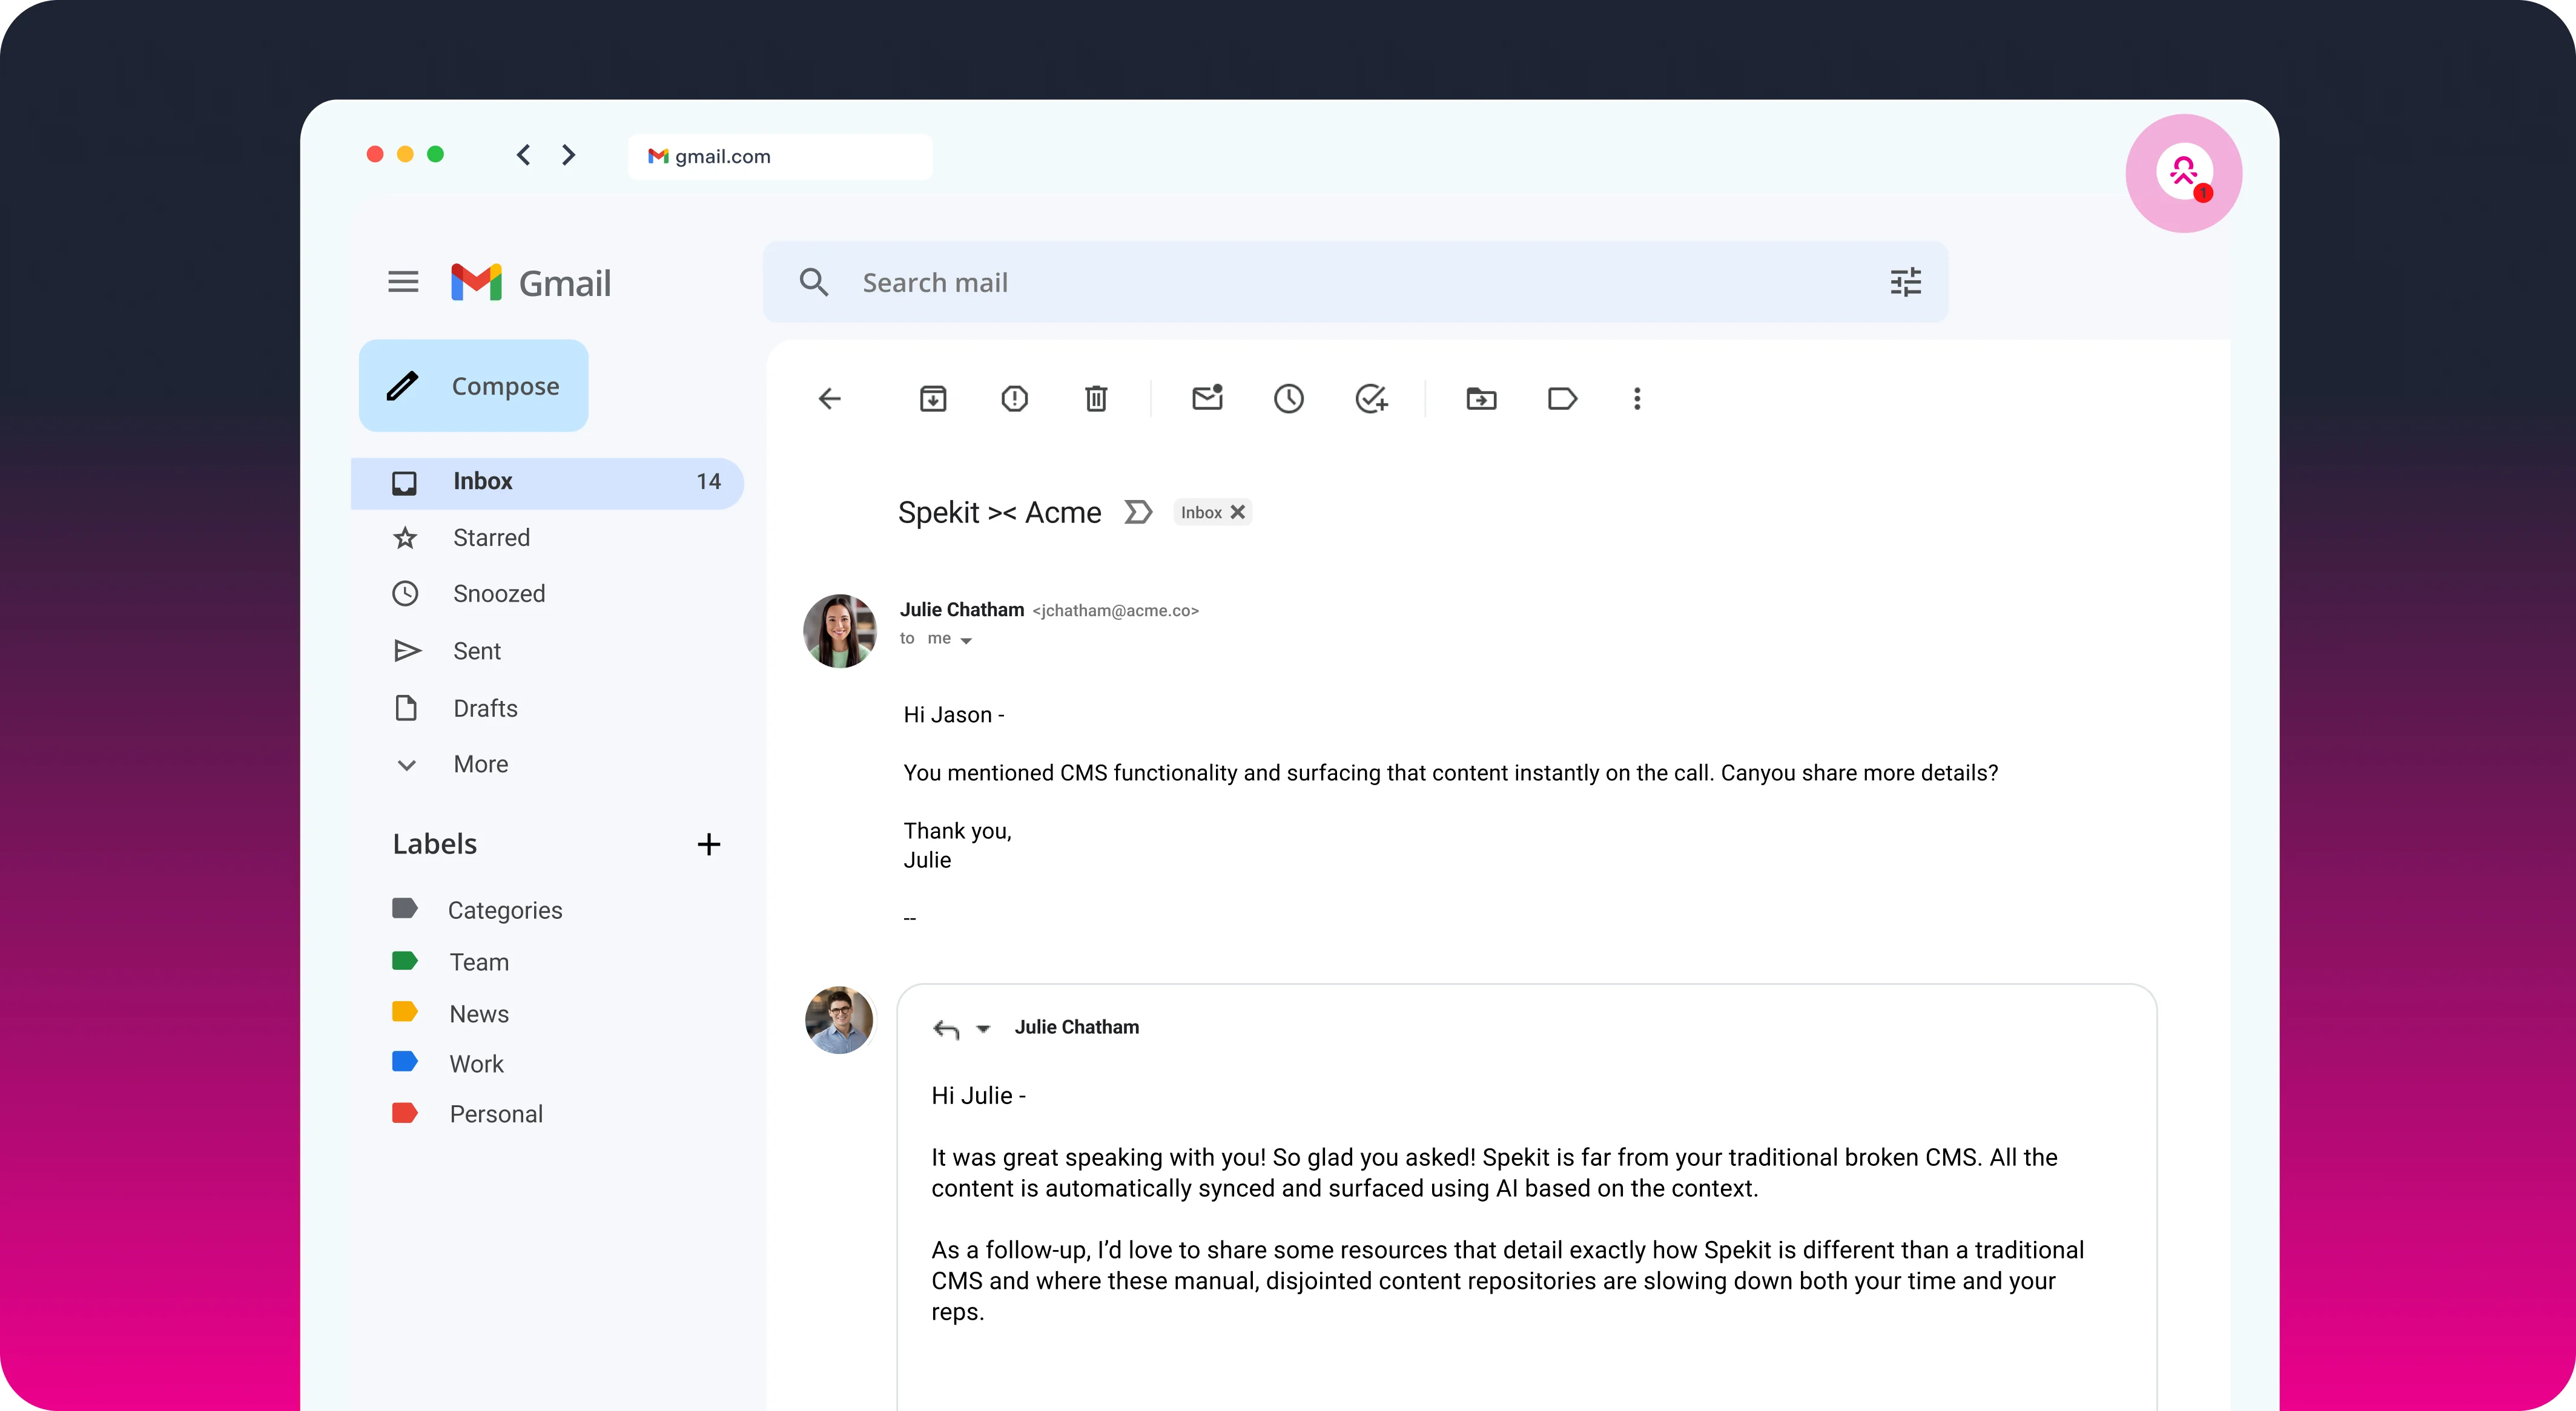2576x1411 pixels.
Task: Snooze this conversation clock icon
Action: point(1289,400)
